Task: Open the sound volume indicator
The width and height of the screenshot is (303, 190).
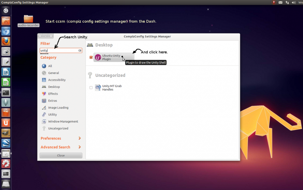Action: [294, 2]
